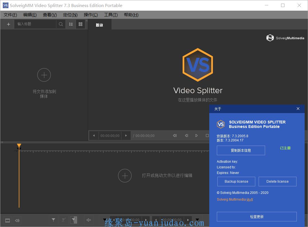Viewport: 308px width, 227px height.
Task: Focus the 输入标题 search field
Action: coord(35,24)
